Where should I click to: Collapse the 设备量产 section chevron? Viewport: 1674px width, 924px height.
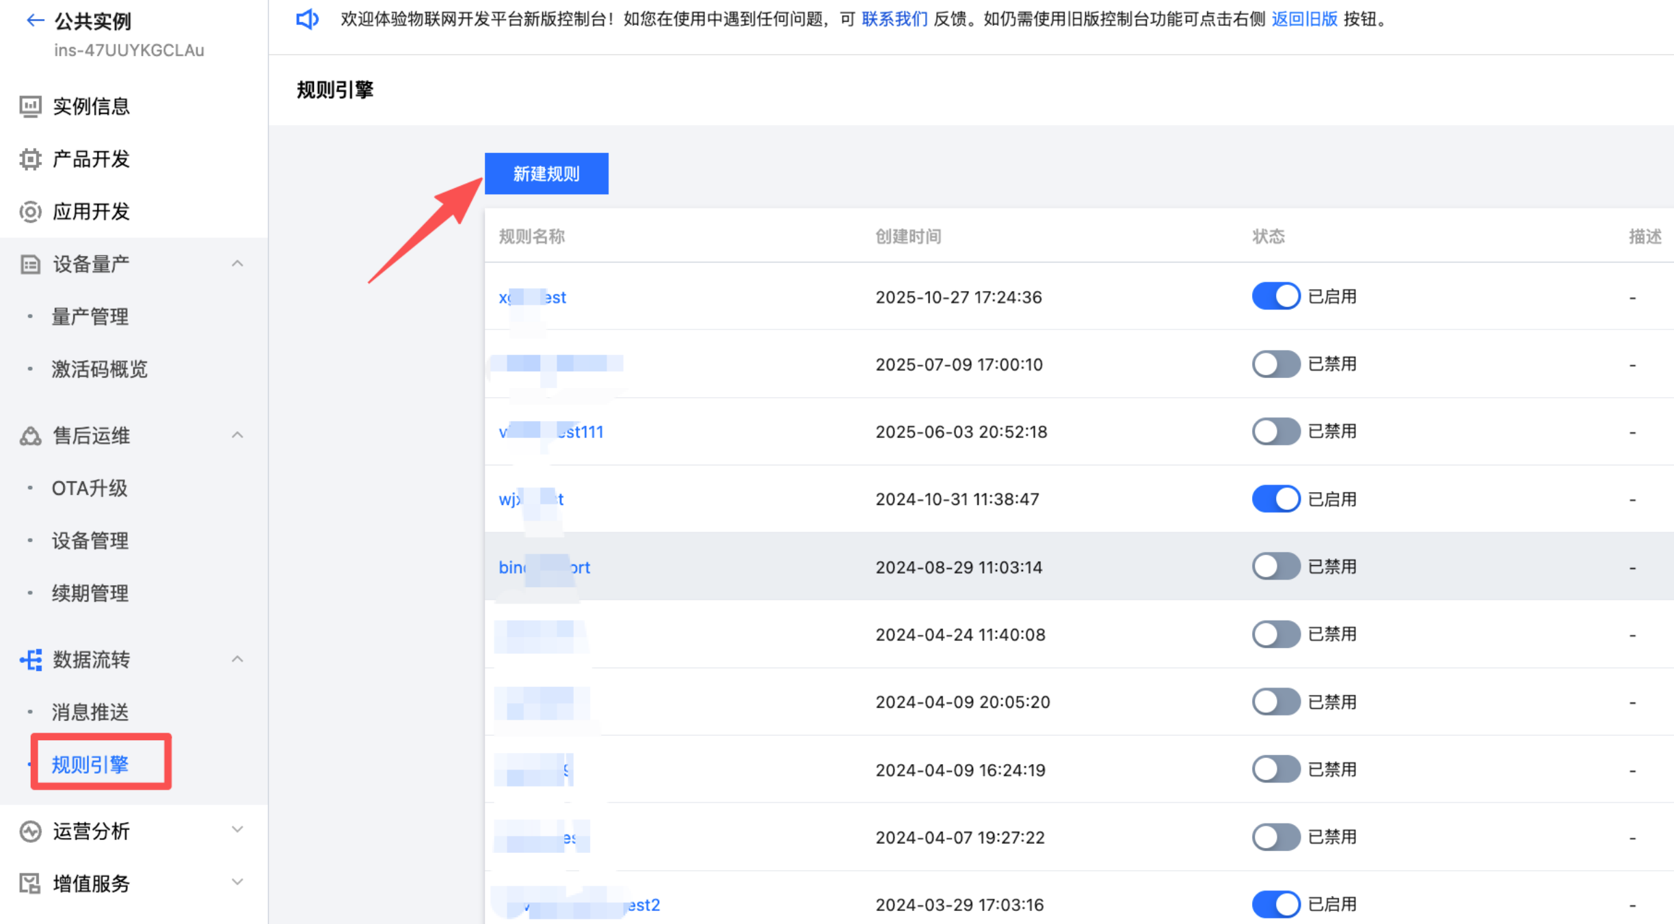click(237, 264)
